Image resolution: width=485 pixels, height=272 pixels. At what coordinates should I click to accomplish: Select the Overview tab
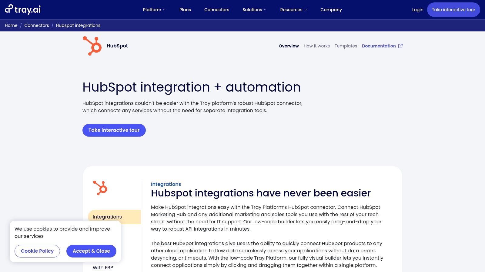(x=288, y=46)
